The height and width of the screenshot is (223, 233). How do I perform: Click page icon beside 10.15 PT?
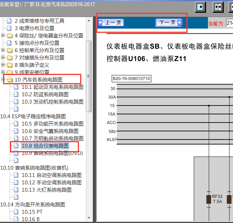[x=16, y=212]
